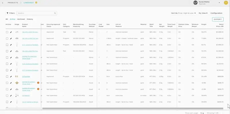This screenshot has width=230, height=114.
Task: Tick the checkbox for the $699.00 row
Action: 7,102
